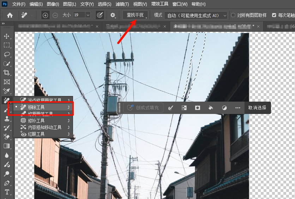Grab the contextual task bar handle
This screenshot has height=199, width=295.
click(x=119, y=108)
